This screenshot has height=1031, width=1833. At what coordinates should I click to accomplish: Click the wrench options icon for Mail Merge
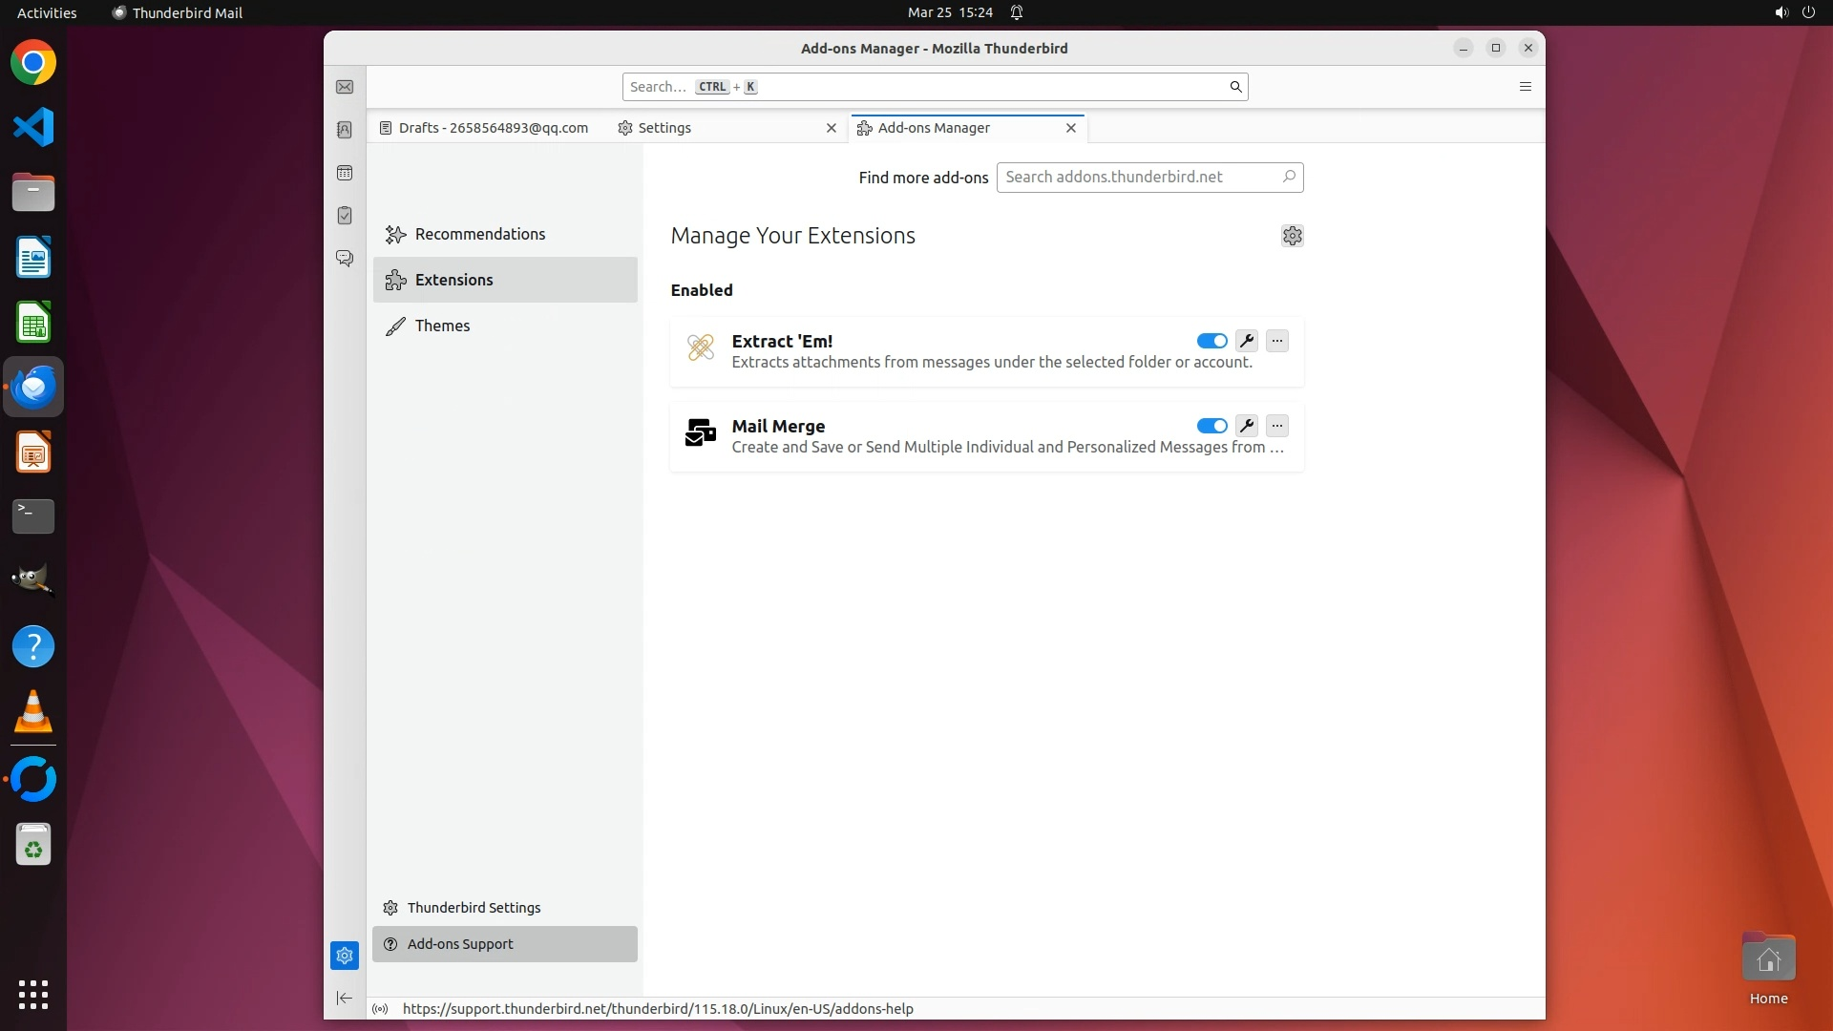[x=1246, y=426]
